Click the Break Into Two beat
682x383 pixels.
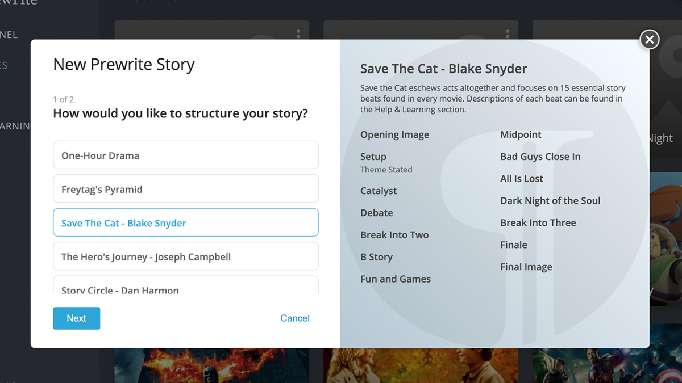394,235
